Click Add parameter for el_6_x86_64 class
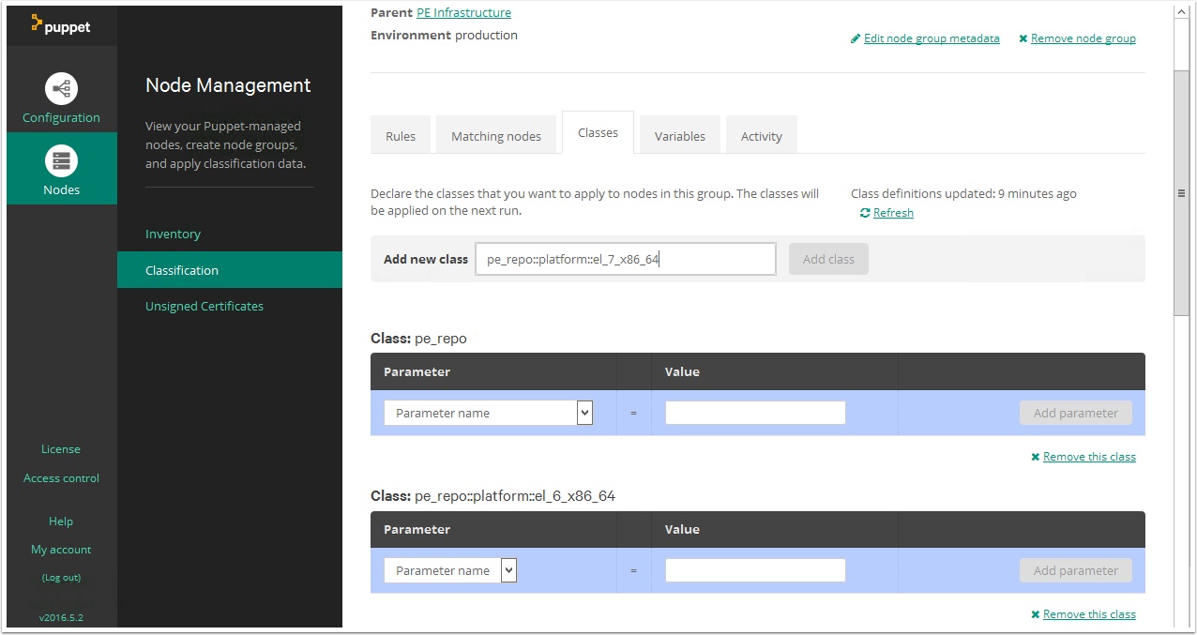Screen dimensions: 1197x635 1076,570
